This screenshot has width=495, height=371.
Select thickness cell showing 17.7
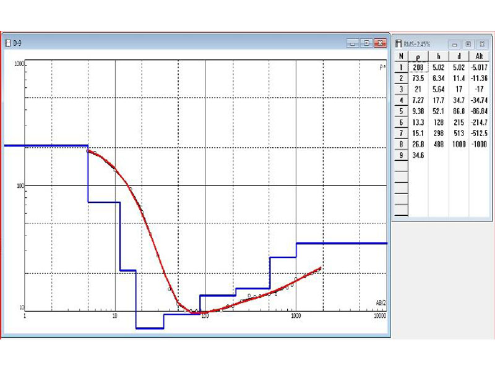click(x=438, y=101)
